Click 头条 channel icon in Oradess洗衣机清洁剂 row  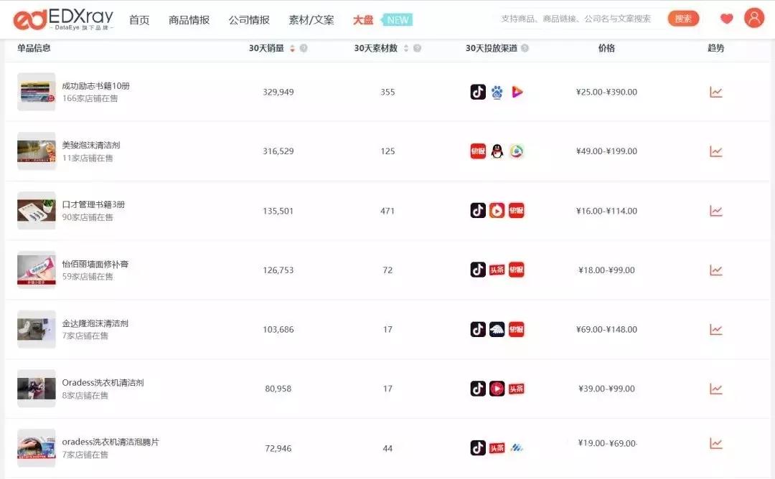tap(517, 389)
